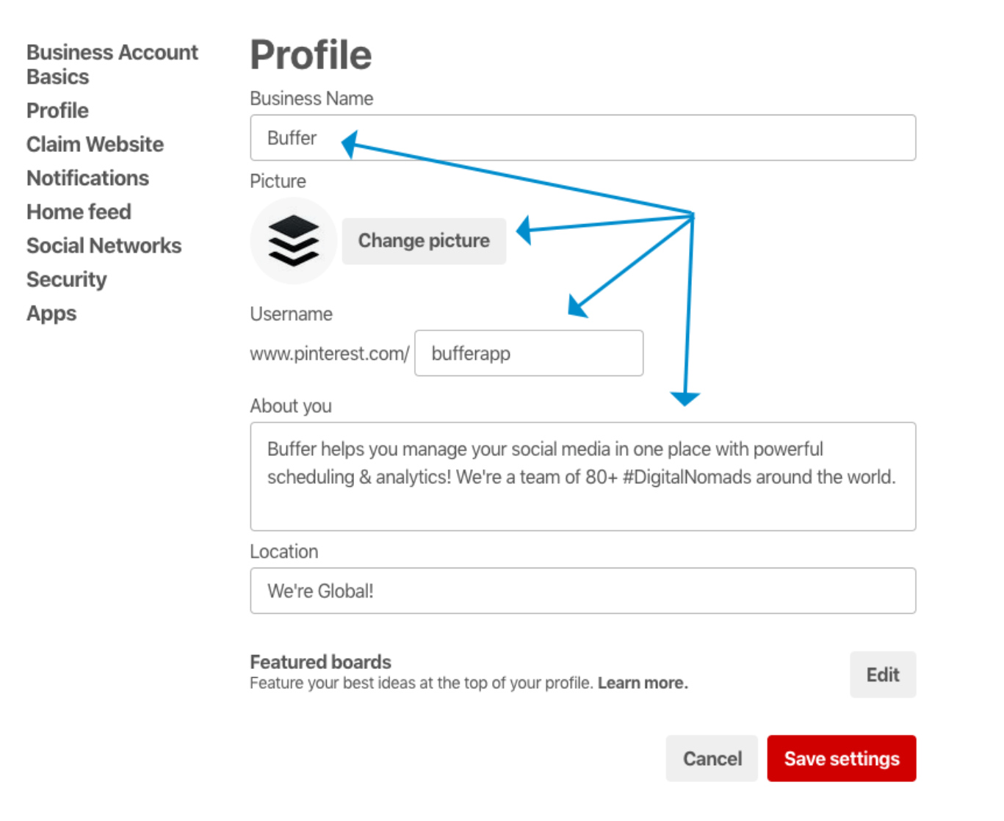Click the Change picture button
1004x821 pixels.
(x=424, y=241)
